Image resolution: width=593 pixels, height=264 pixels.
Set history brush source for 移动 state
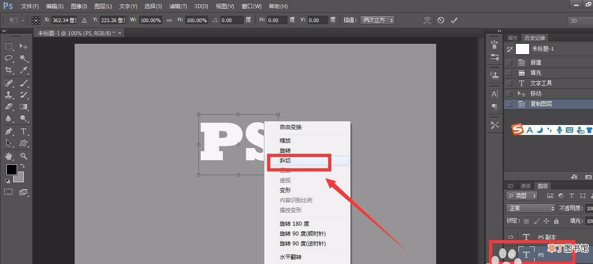click(x=509, y=93)
